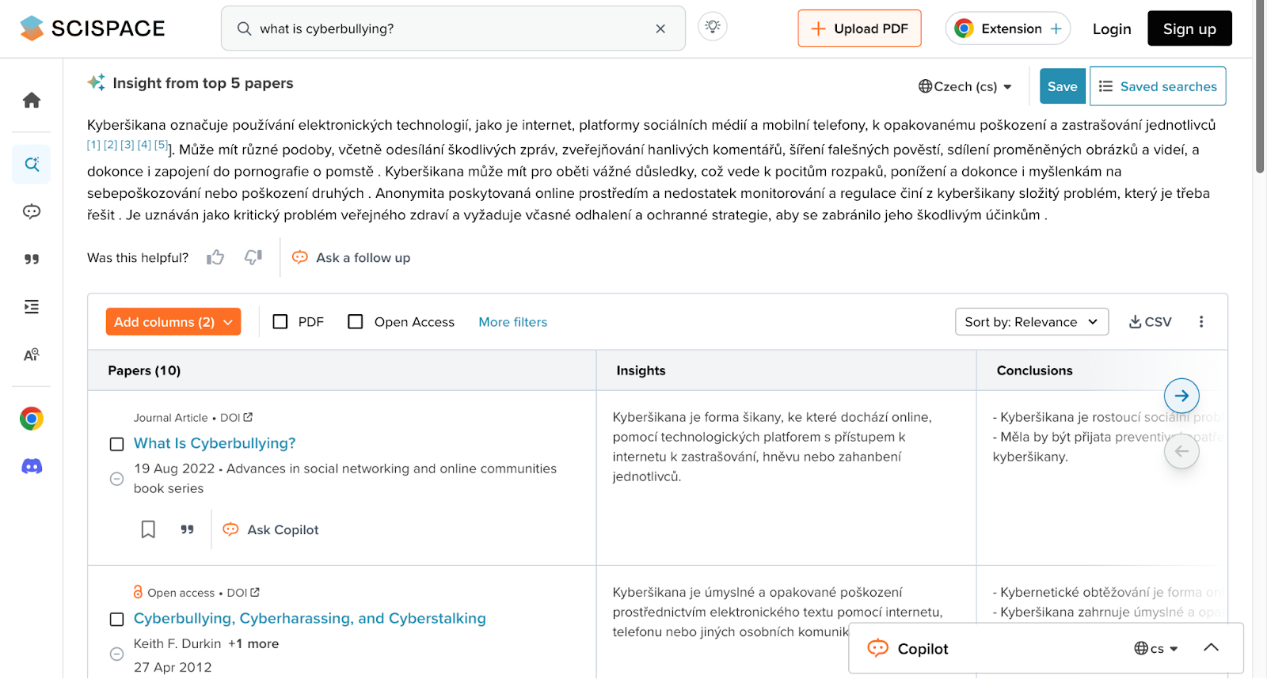The height and width of the screenshot is (679, 1267).
Task: Click Ask a follow up
Action: click(x=351, y=257)
